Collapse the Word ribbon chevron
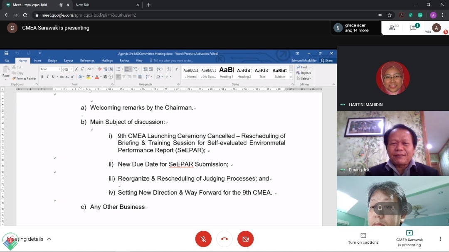 tap(333, 84)
